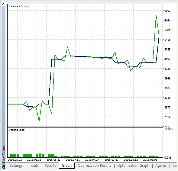Close the Strategy Tester panel
The image size is (178, 171).
pyautogui.click(x=3, y=4)
